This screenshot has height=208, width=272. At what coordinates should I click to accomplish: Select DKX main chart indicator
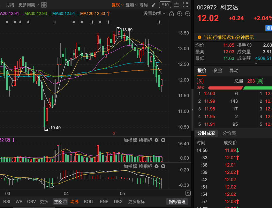[x=118, y=202]
